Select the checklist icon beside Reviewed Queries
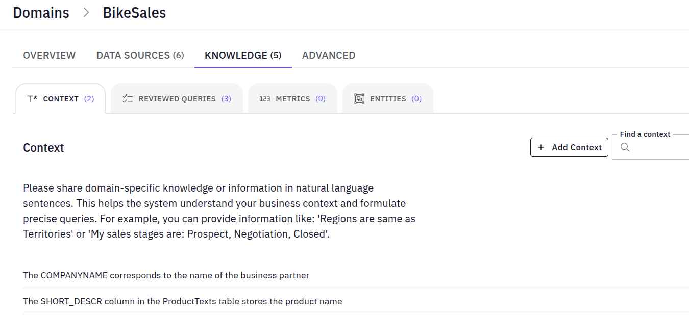 click(128, 98)
